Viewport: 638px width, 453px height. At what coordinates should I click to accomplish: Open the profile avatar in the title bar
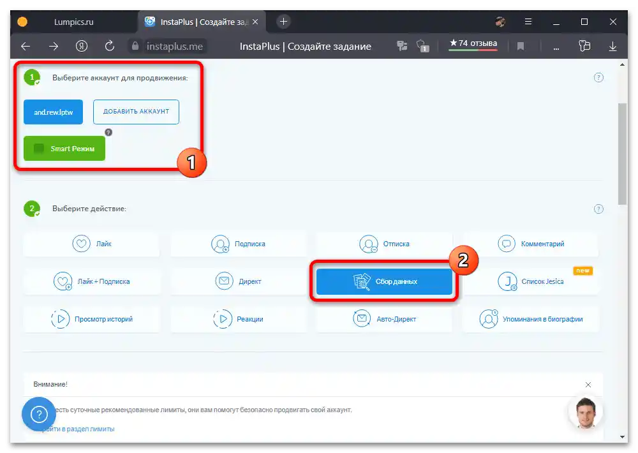(x=500, y=22)
